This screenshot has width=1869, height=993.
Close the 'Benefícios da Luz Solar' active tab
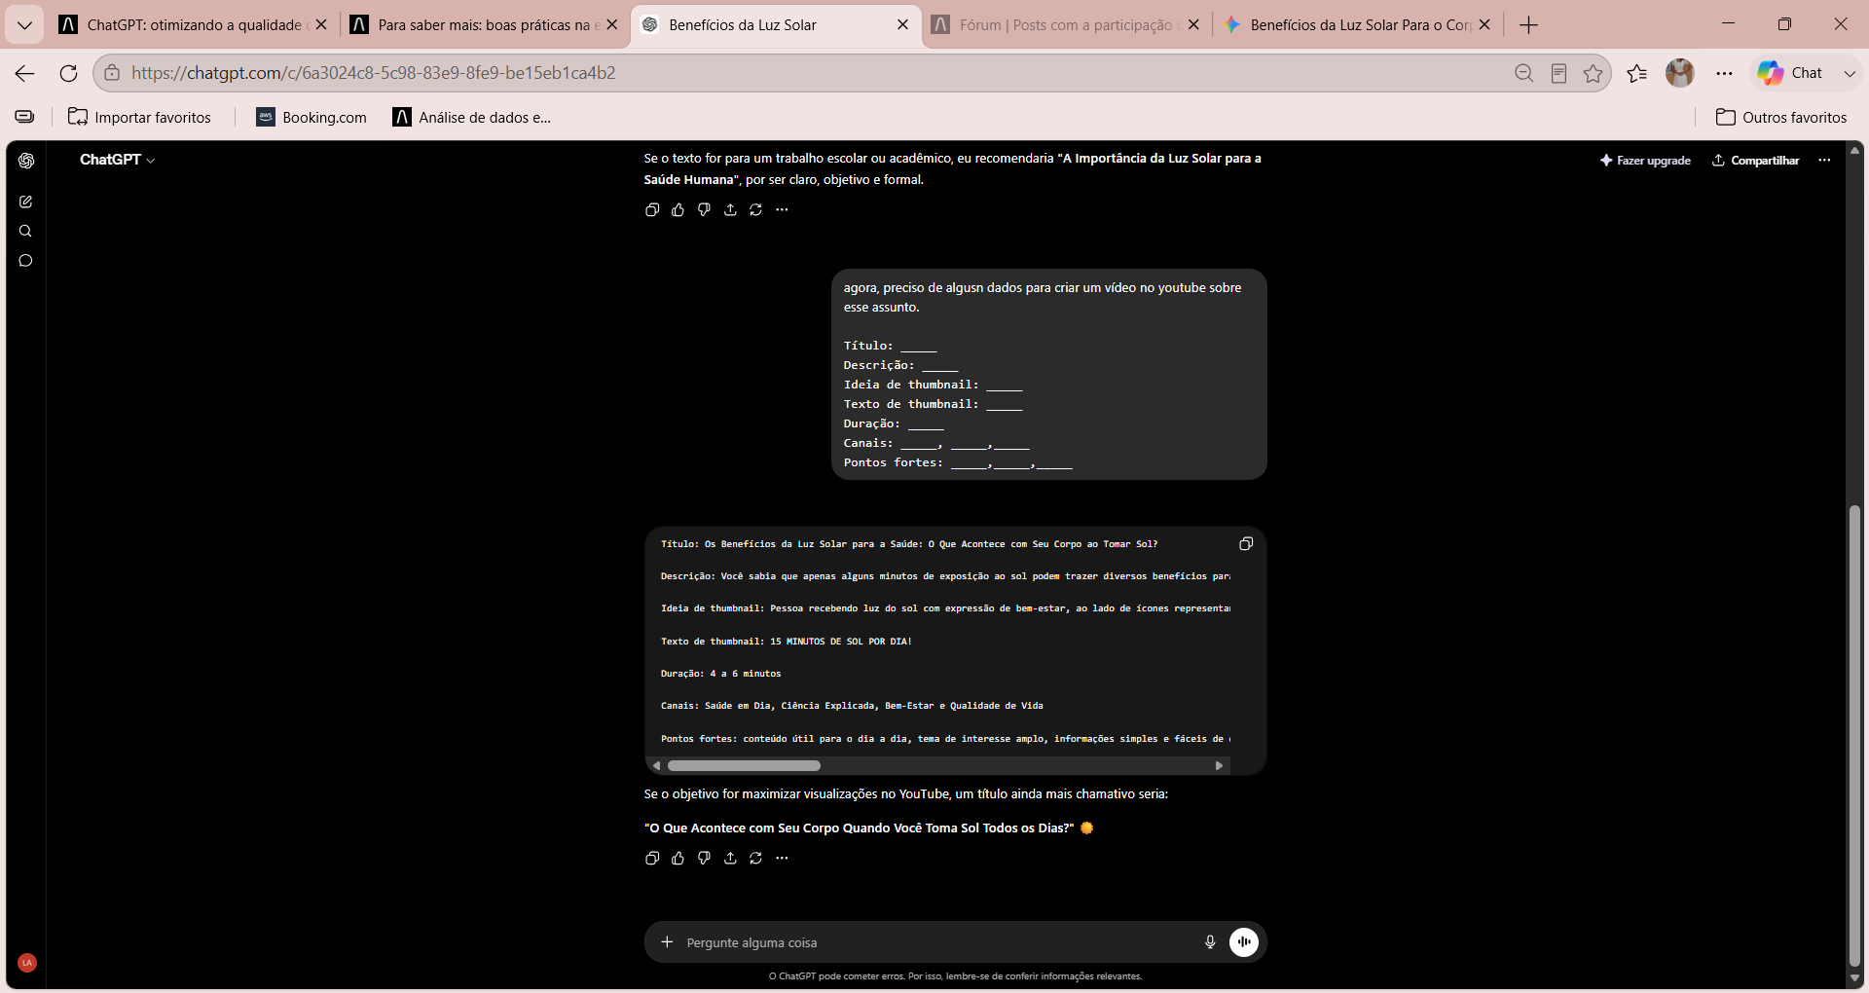point(902,25)
